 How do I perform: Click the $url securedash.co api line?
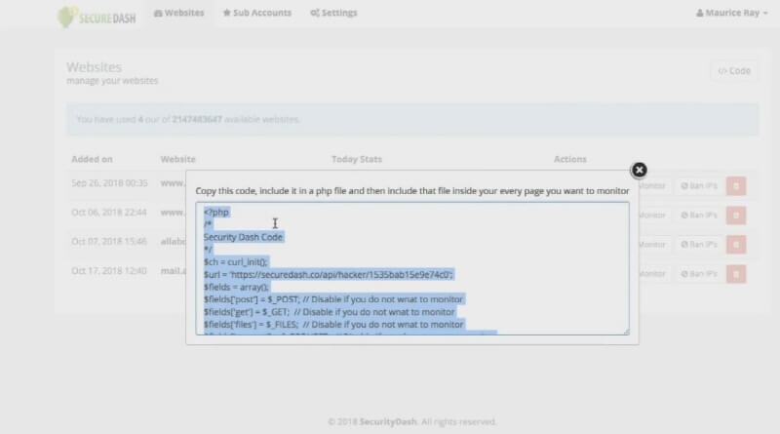(329, 275)
